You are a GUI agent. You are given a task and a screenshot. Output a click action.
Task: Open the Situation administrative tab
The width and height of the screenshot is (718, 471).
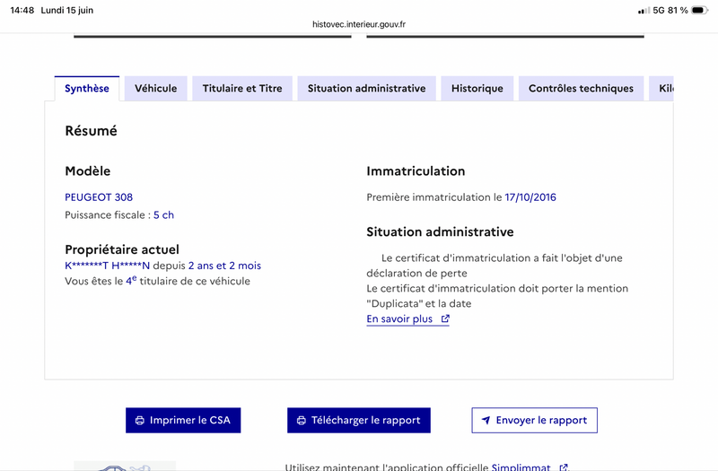tap(366, 88)
